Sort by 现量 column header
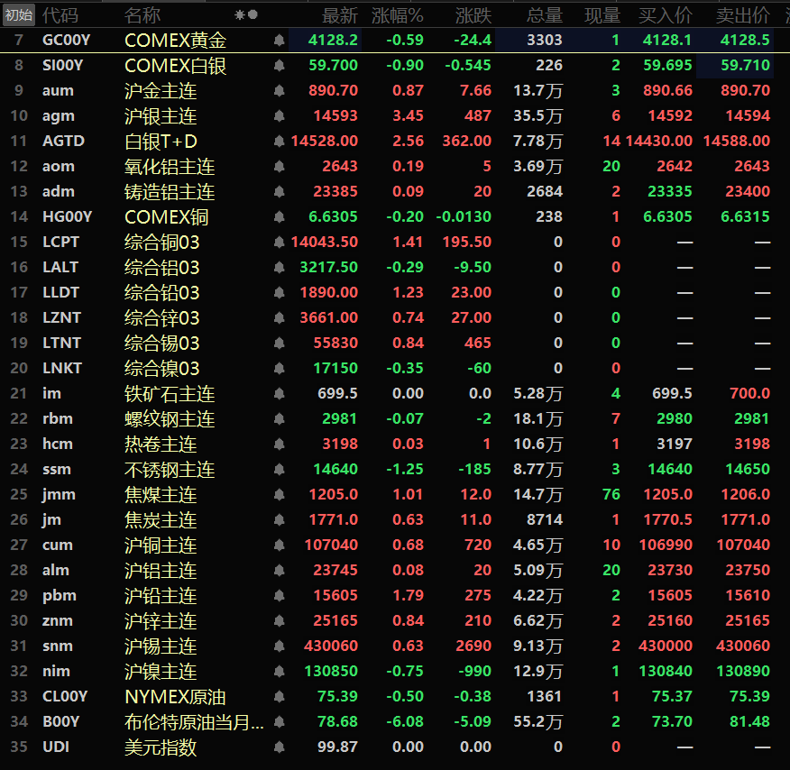Screen dimensions: 790x770 [x=602, y=15]
